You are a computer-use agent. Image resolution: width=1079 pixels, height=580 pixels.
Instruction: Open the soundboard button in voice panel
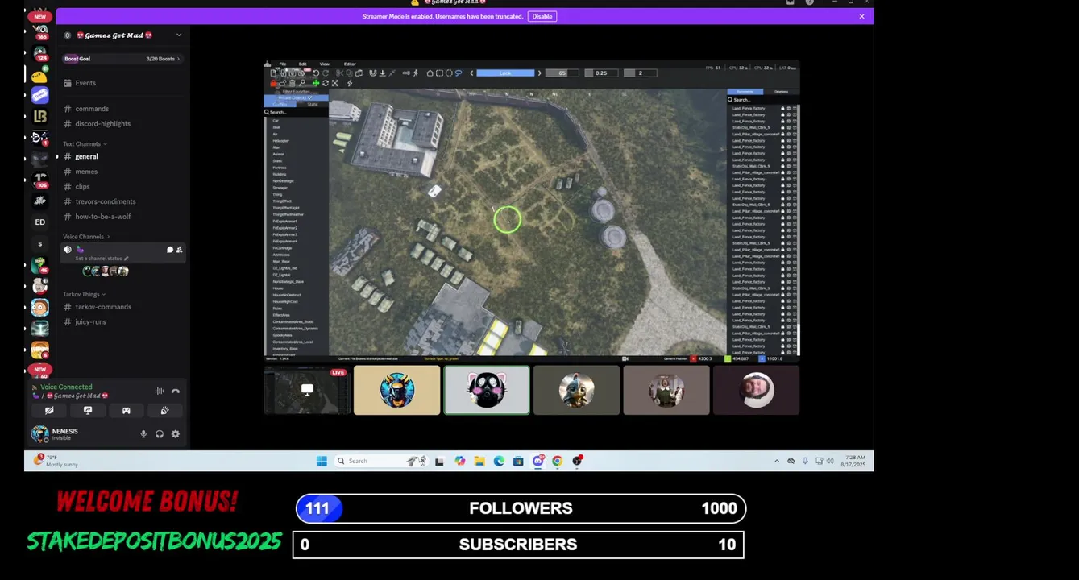[164, 410]
